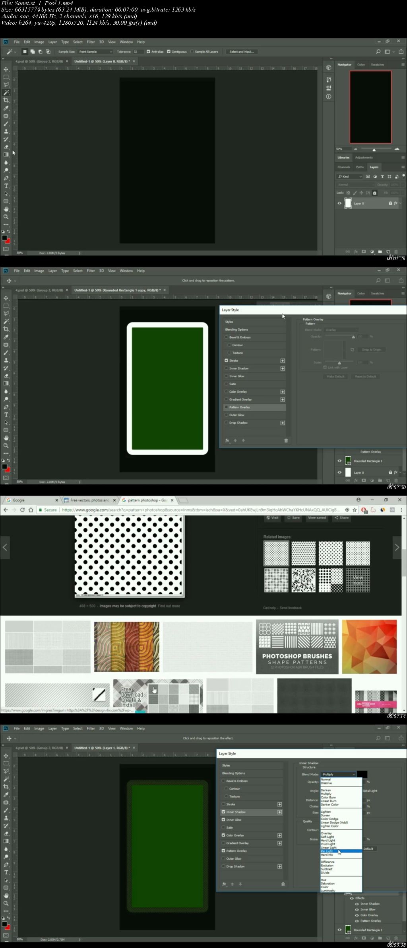Open the Find out more copyright link

coord(169,606)
